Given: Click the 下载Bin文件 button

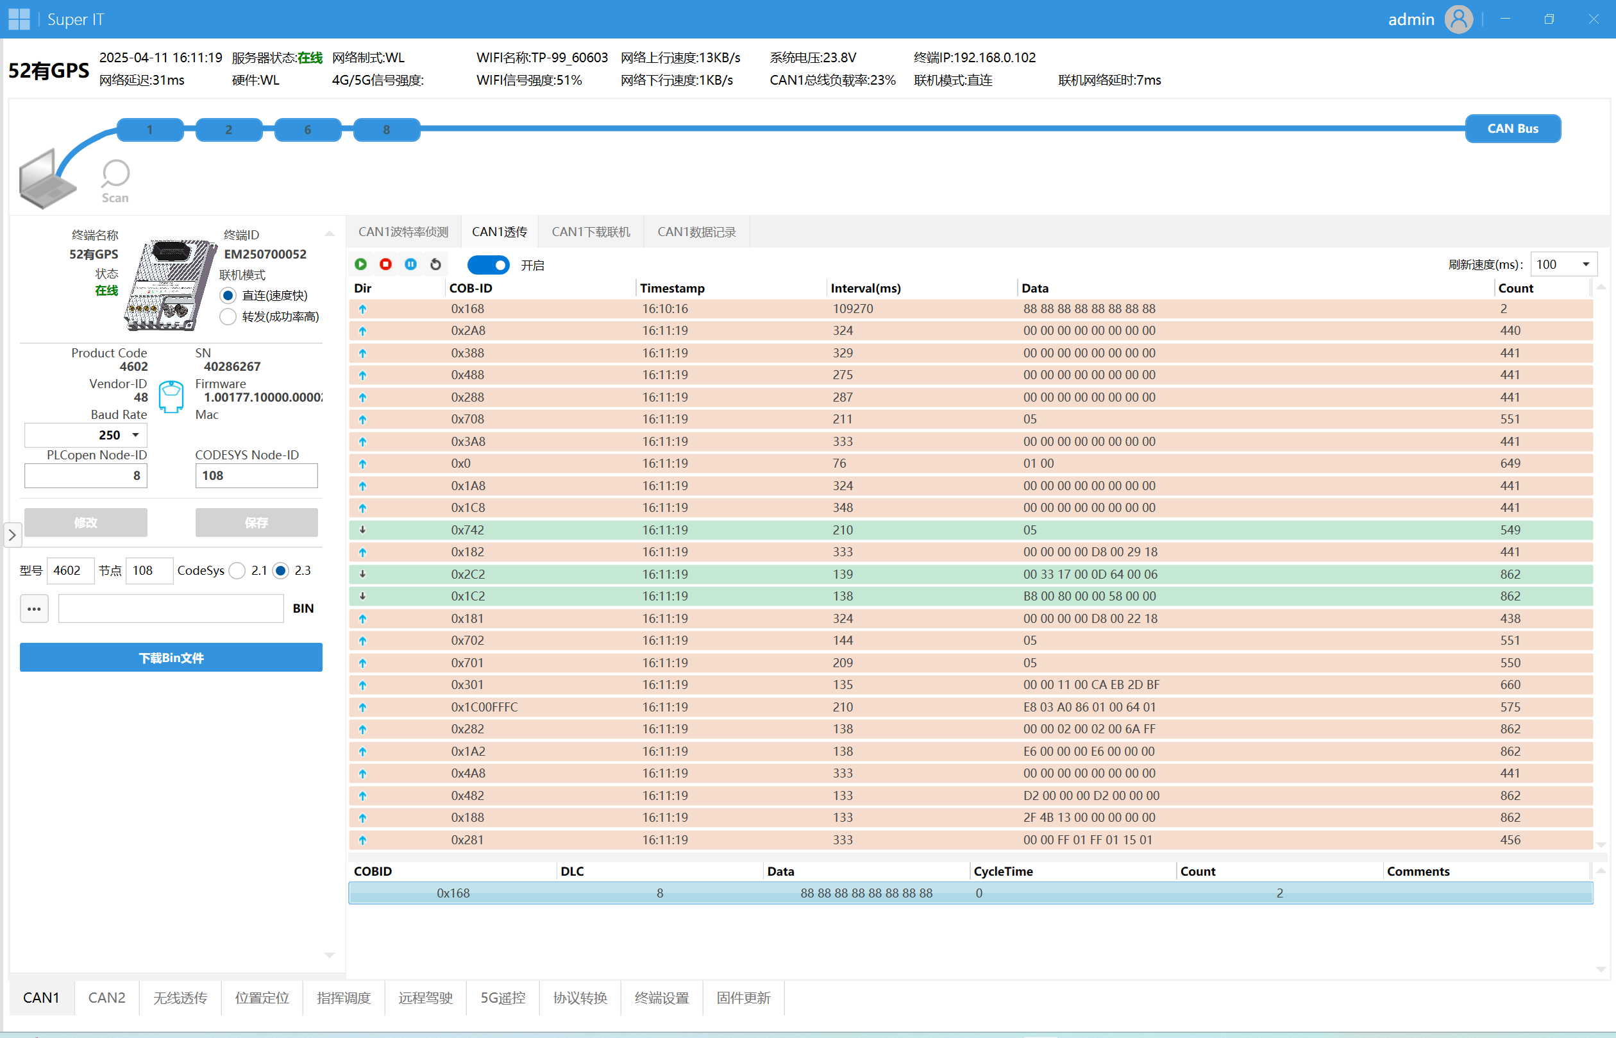Looking at the screenshot, I should 171,658.
